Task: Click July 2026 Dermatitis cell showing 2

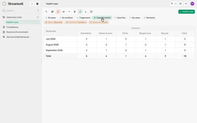Action: 86,39
